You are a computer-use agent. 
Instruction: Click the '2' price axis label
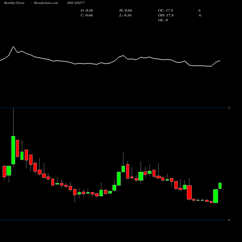(x=229, y=108)
